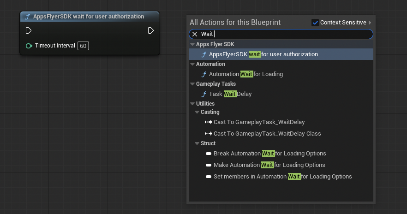Click the Casting subcategory label
Viewport: 407px width, 214px height.
pos(210,112)
